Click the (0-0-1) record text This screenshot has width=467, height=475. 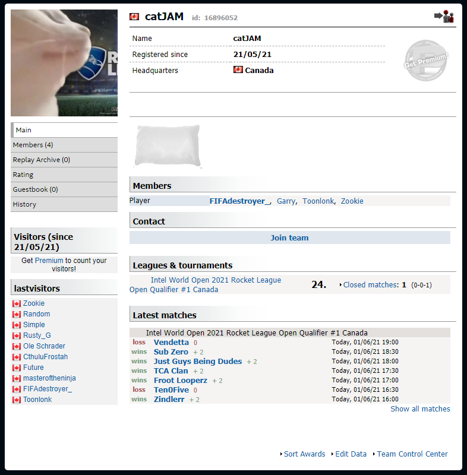[421, 285]
